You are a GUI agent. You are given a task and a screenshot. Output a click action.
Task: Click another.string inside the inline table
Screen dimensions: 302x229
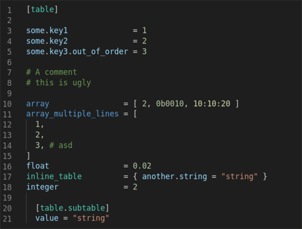click(x=174, y=176)
